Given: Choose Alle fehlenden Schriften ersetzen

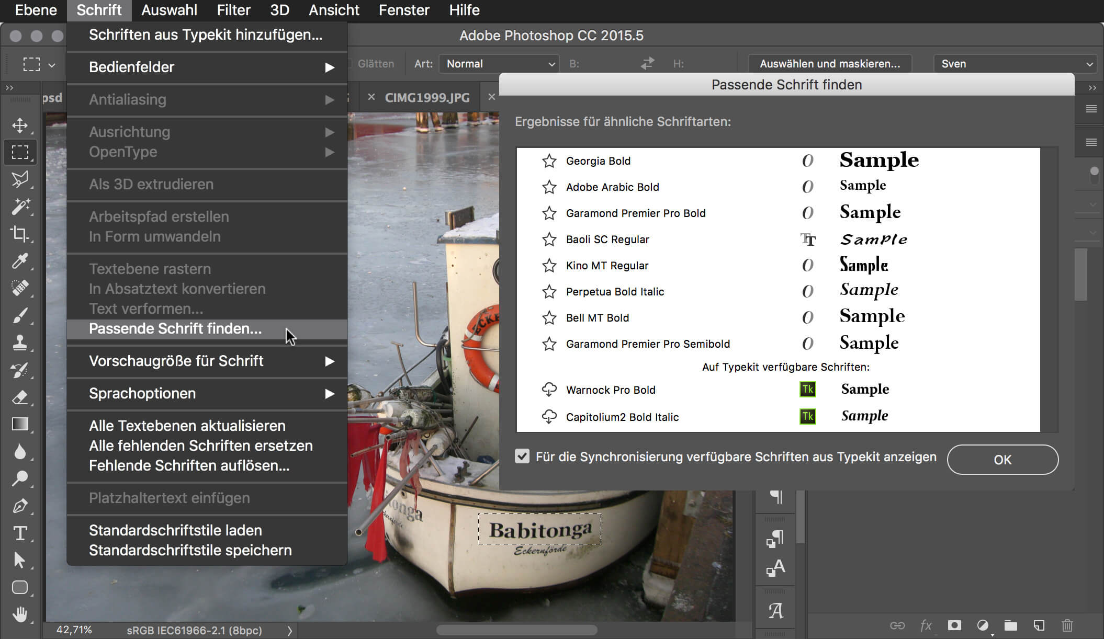Looking at the screenshot, I should (x=207, y=446).
